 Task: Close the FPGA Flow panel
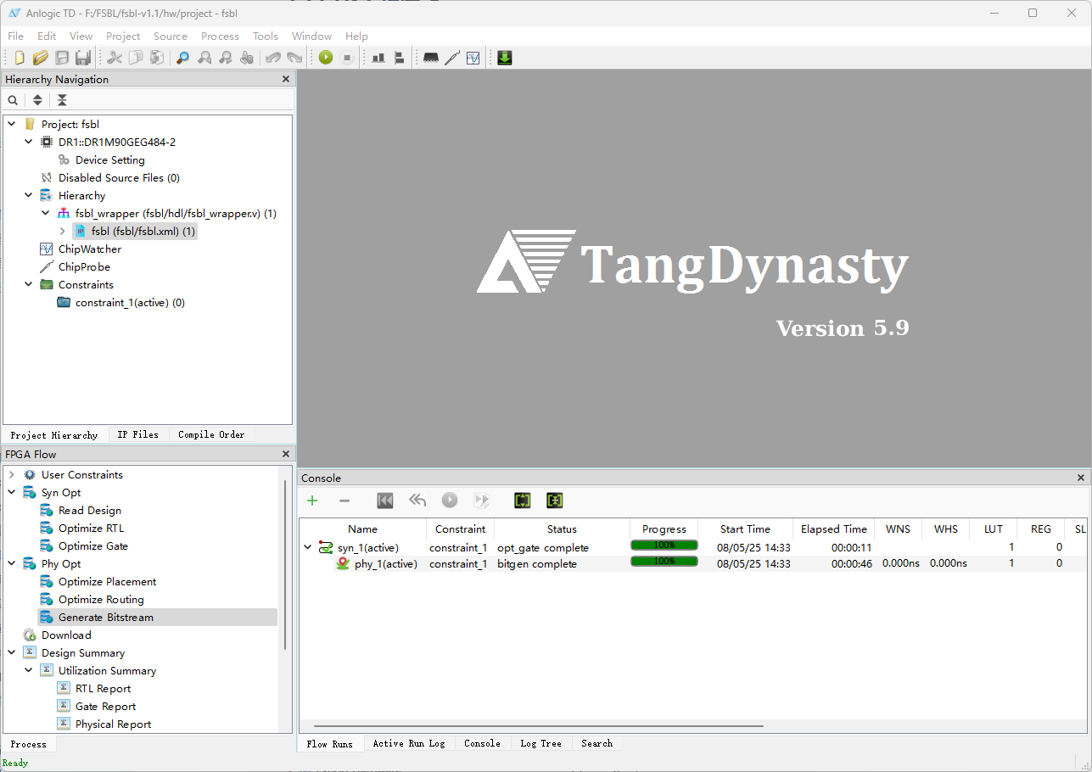click(x=286, y=454)
